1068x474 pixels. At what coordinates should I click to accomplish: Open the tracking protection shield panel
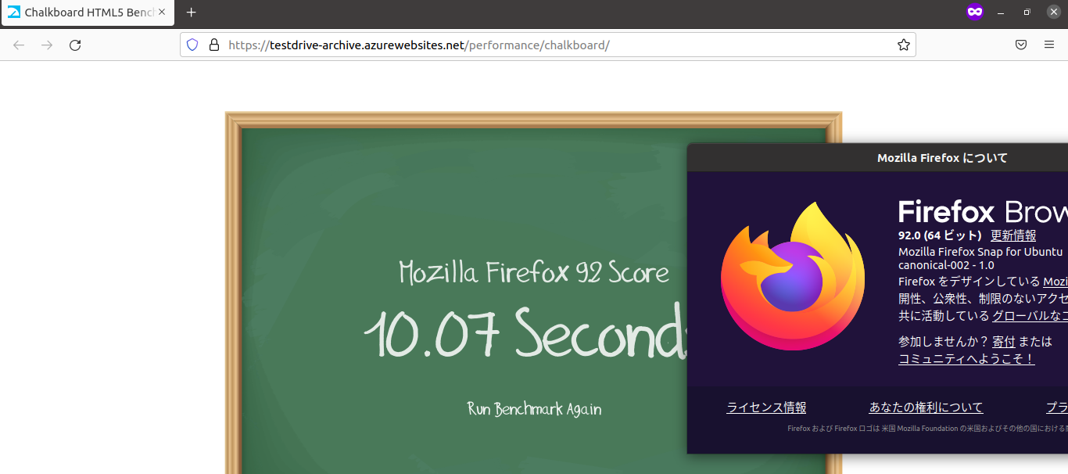(192, 45)
